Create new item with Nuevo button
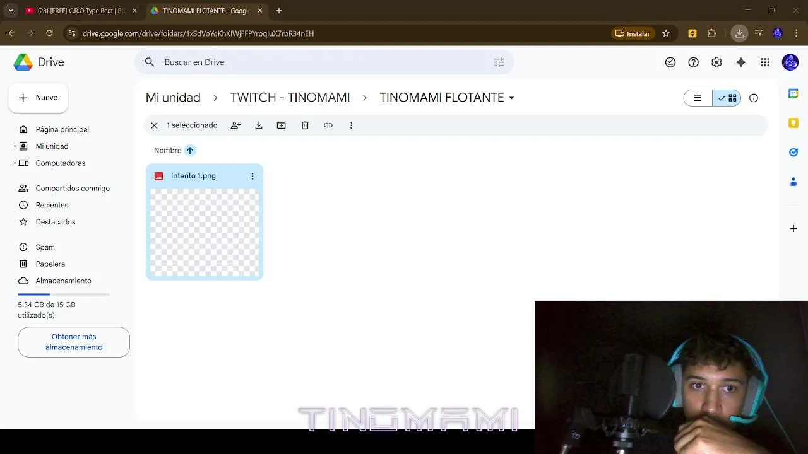808x454 pixels. point(39,98)
